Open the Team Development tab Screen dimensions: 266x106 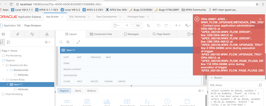106,17
